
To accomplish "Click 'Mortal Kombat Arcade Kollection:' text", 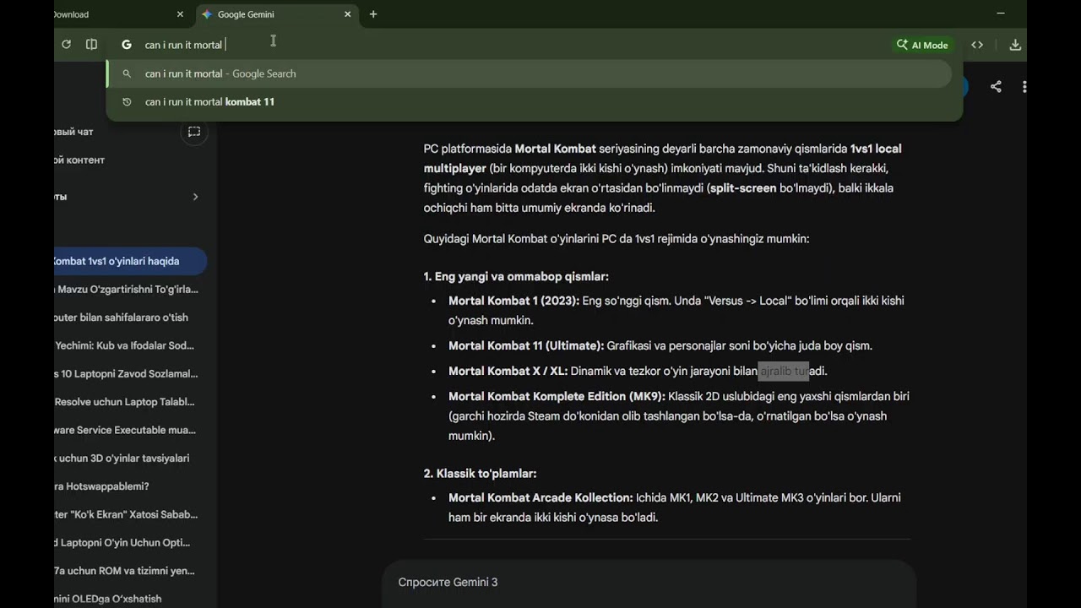I will coord(540,497).
